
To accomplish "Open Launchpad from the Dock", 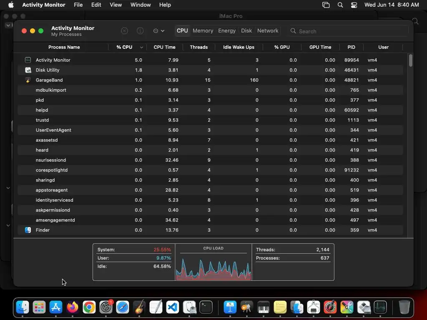I will pyautogui.click(x=39, y=307).
